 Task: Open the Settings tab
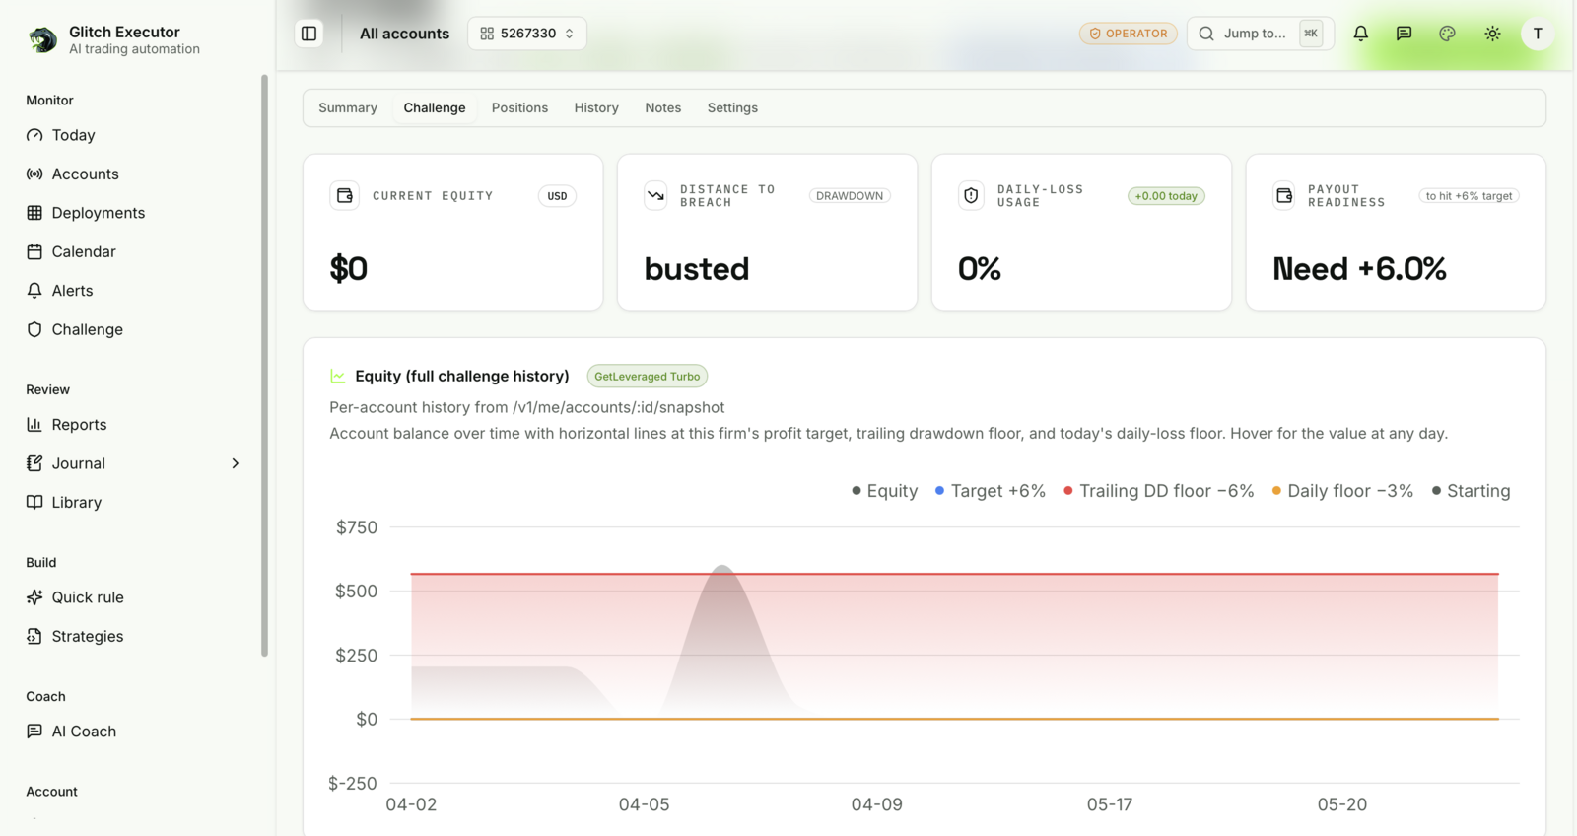(732, 107)
